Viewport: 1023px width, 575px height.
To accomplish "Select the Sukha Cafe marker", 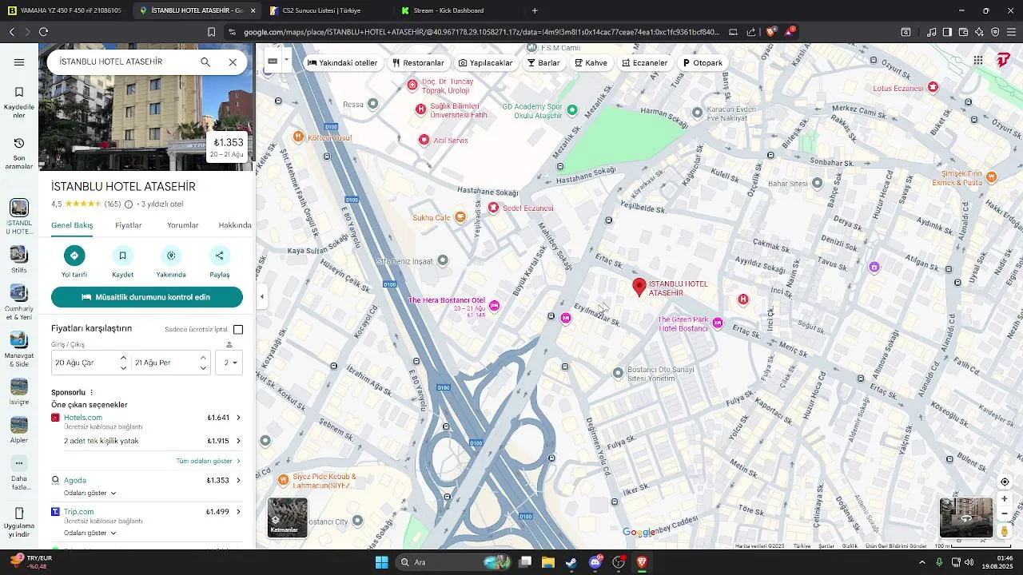I will (460, 217).
